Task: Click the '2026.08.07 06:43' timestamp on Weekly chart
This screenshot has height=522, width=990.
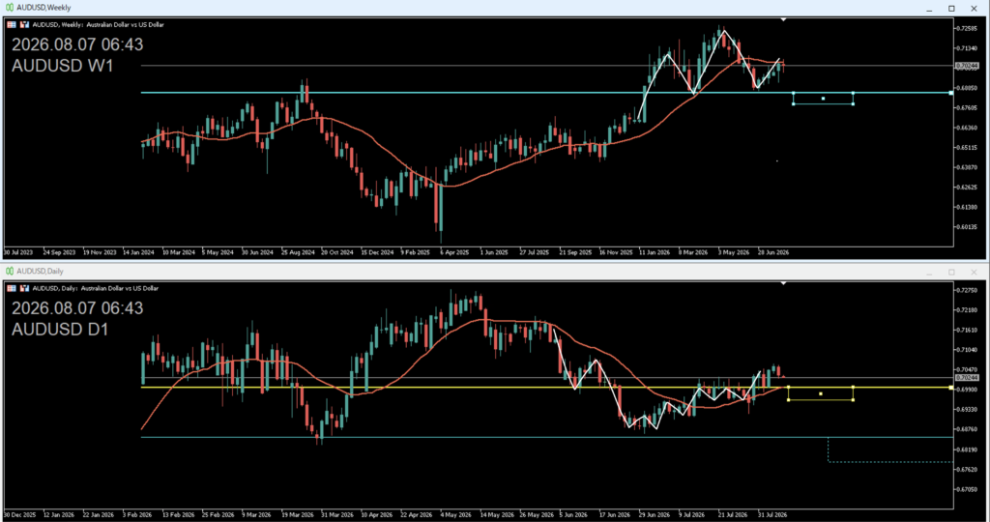Action: click(77, 44)
